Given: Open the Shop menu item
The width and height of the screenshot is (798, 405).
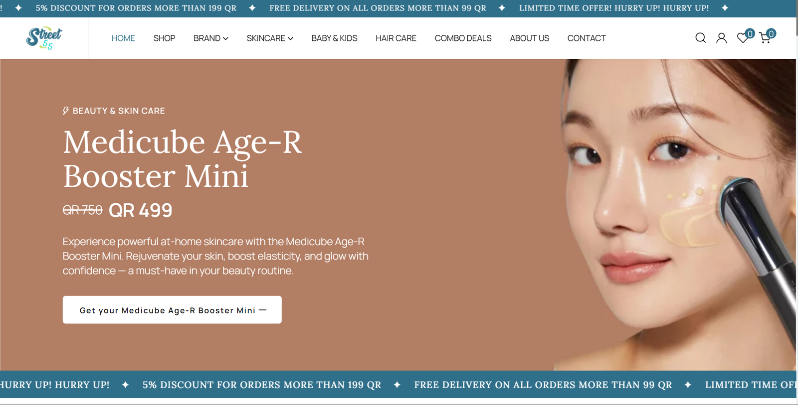Looking at the screenshot, I should (x=164, y=38).
